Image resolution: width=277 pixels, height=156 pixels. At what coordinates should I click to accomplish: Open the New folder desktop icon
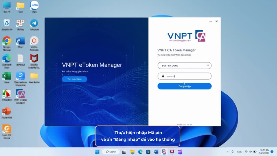pyautogui.click(x=34, y=77)
